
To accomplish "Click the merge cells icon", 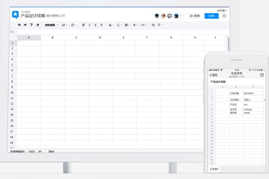I will [x=153, y=25].
